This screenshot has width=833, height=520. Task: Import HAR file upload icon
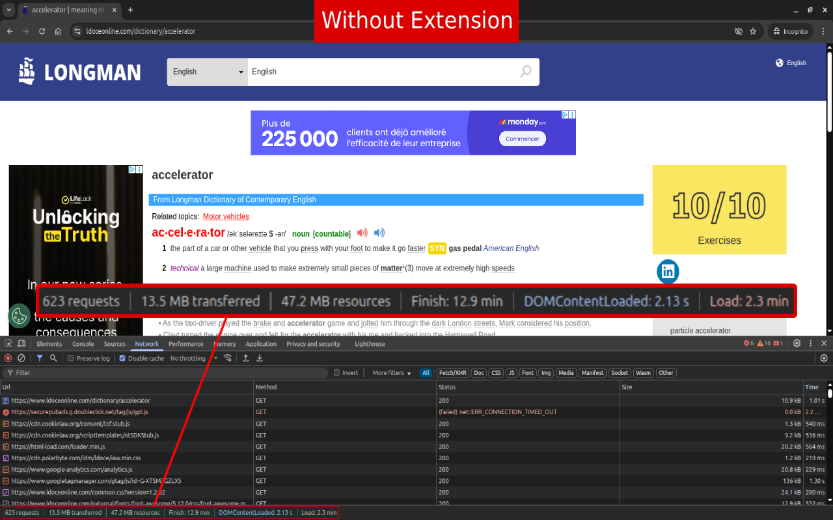tap(245, 358)
